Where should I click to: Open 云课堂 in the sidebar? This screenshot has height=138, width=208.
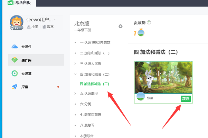[36, 73]
